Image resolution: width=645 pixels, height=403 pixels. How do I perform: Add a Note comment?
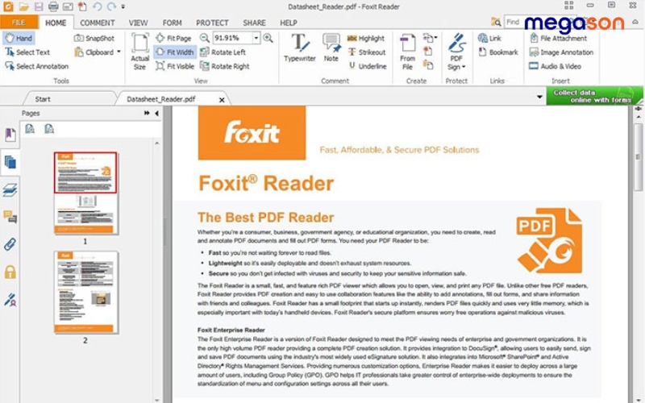[x=331, y=48]
